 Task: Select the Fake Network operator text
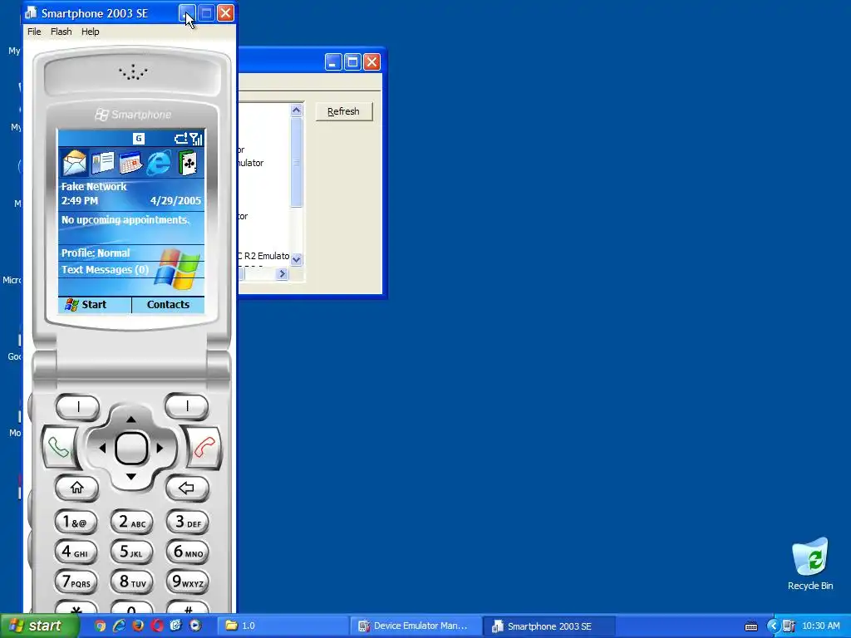coord(94,187)
